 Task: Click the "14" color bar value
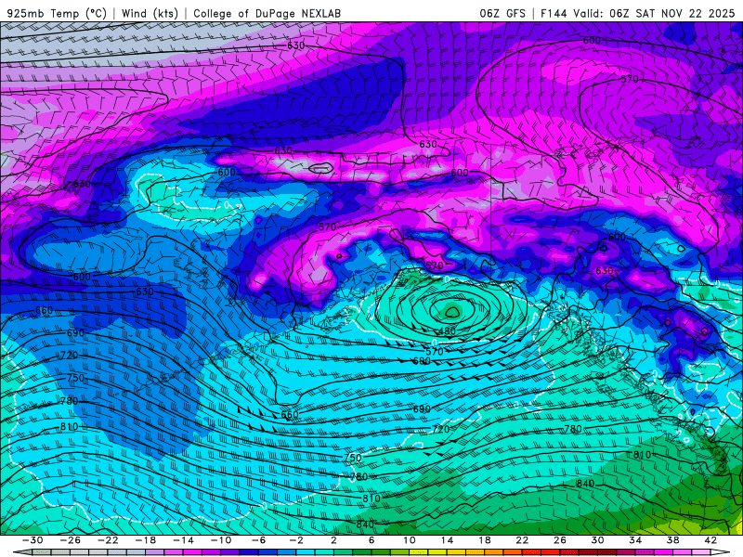(x=447, y=540)
